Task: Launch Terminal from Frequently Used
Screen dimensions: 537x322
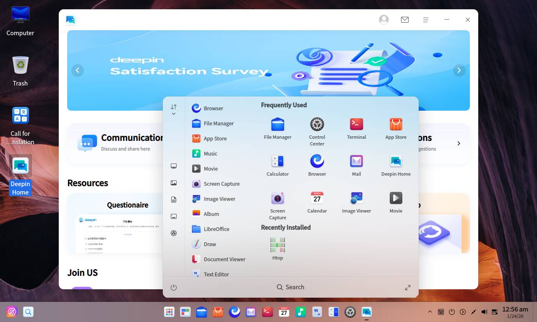Action: [x=356, y=125]
